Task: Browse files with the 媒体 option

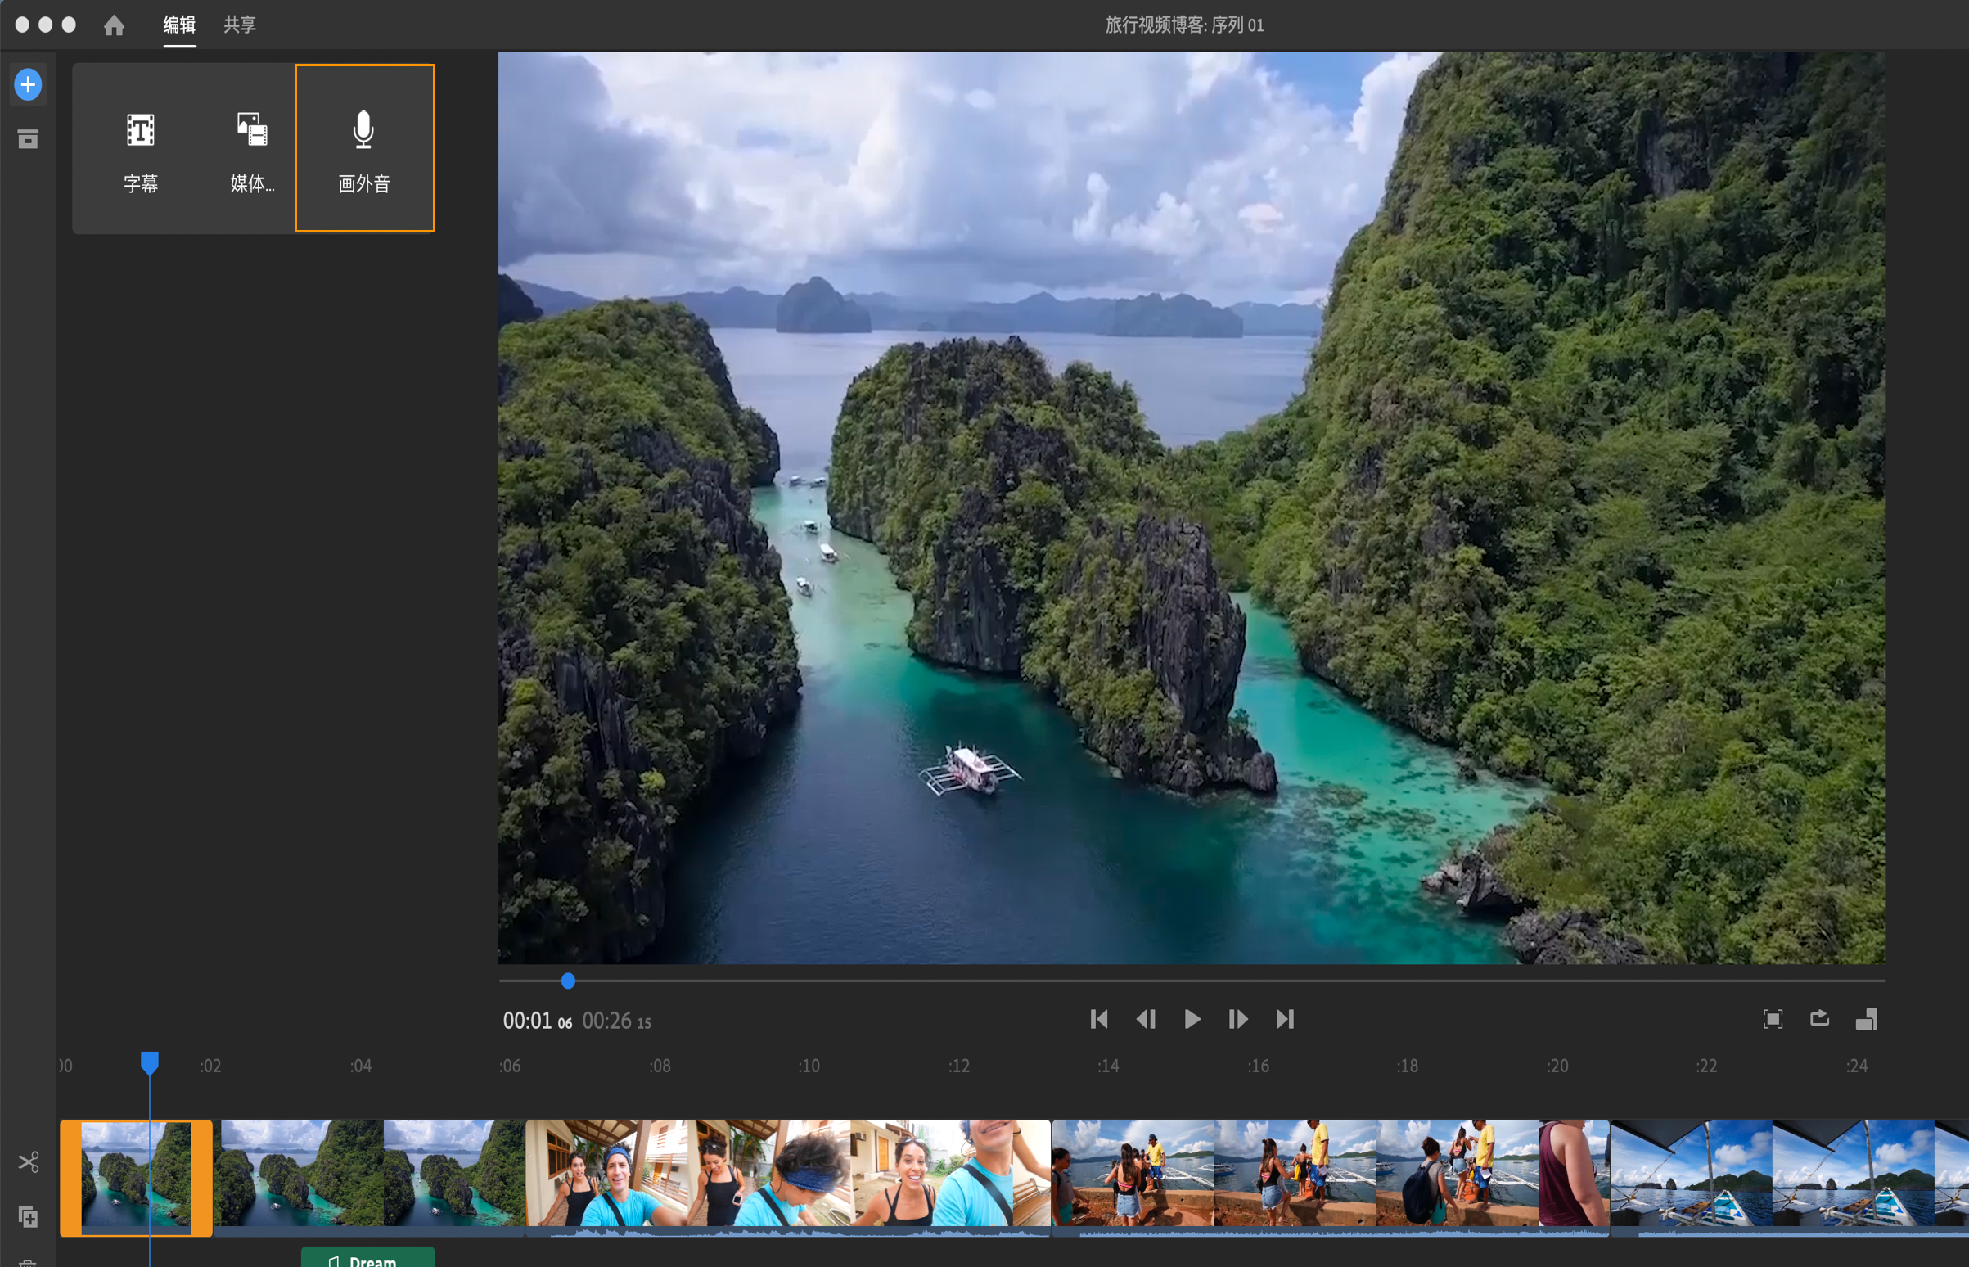Action: [252, 148]
